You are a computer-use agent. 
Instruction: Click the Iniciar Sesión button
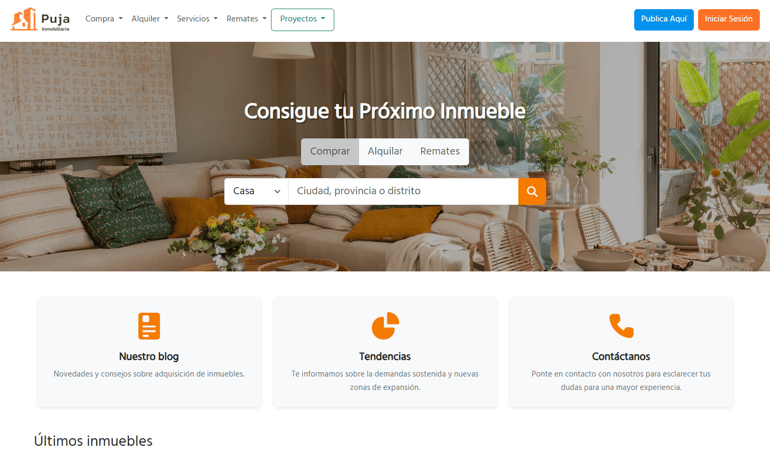[729, 19]
